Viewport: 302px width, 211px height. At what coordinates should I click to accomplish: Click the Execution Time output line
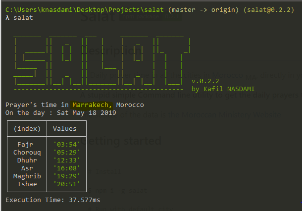tap(53, 200)
